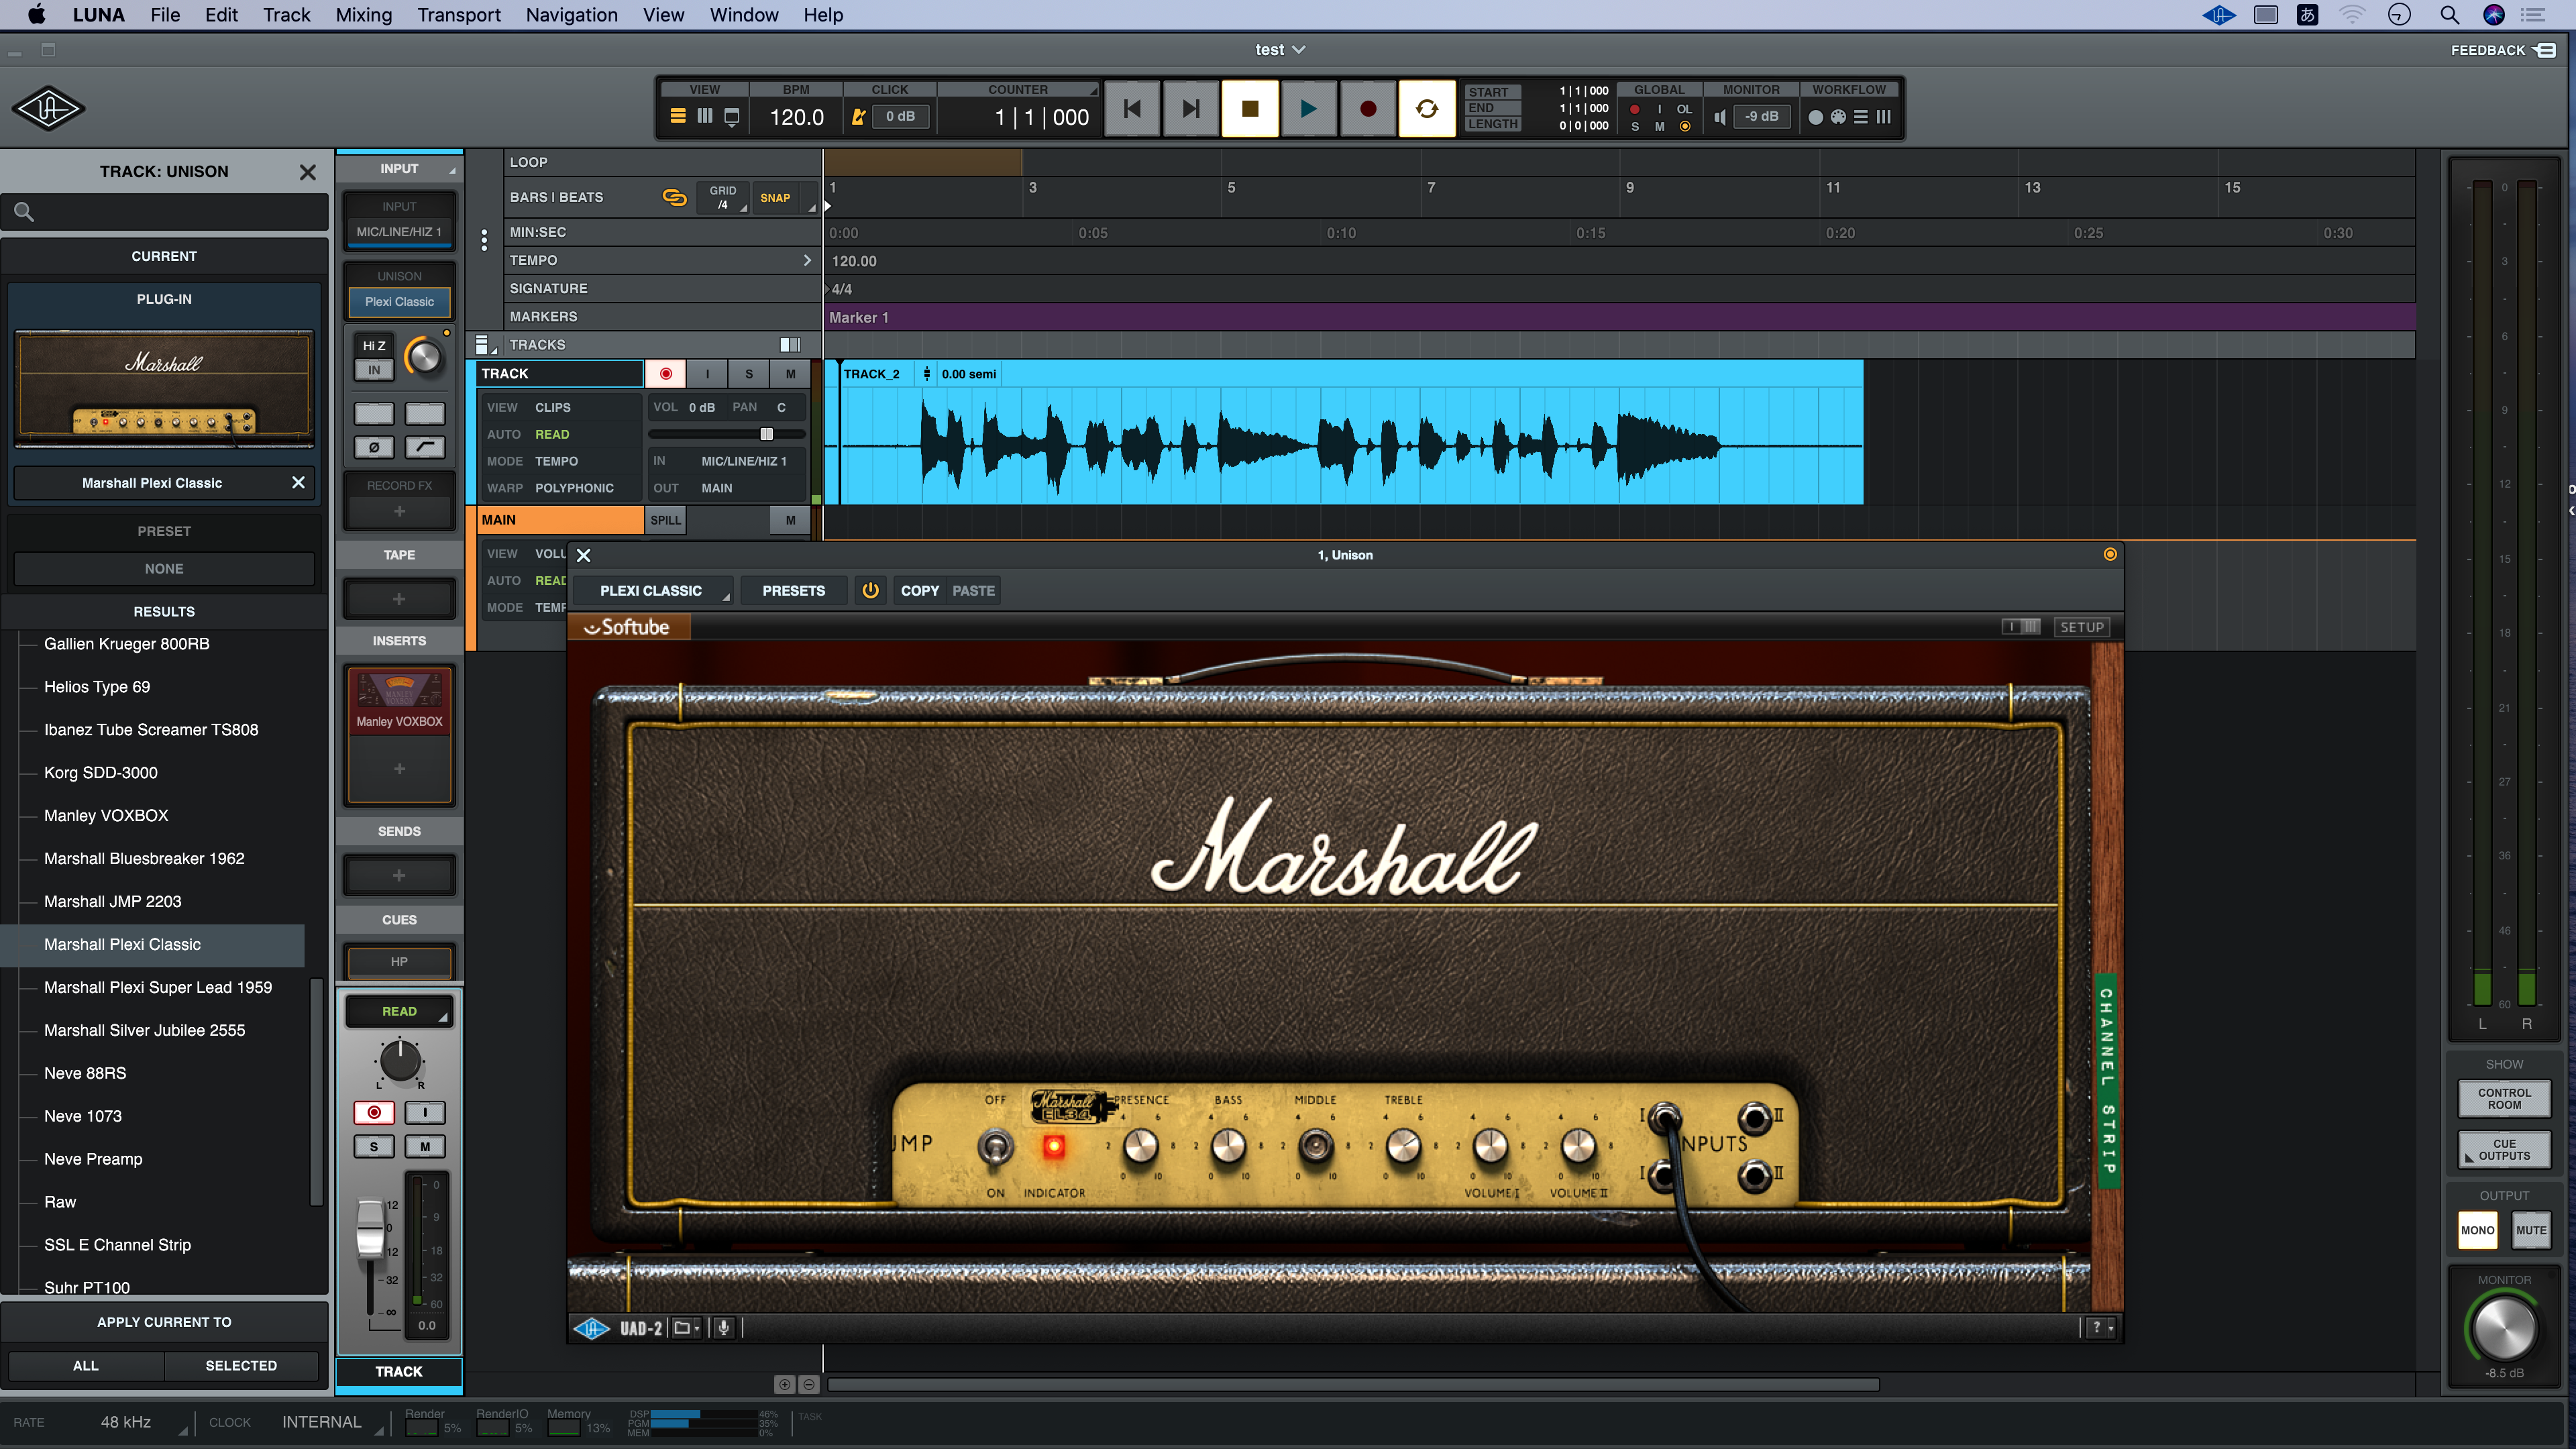Open the READ automation dropdown in channel strip
Image resolution: width=2576 pixels, height=1449 pixels.
pos(399,1012)
